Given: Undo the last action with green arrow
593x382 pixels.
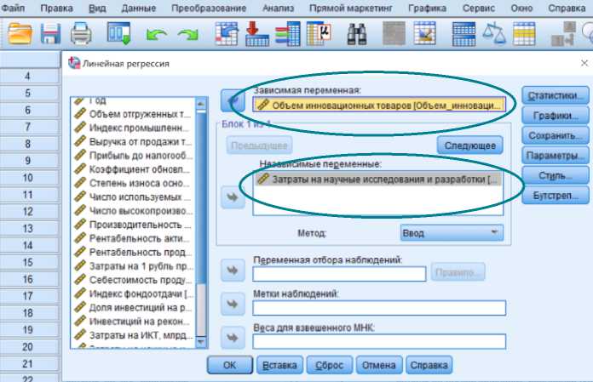Looking at the screenshot, I should click(x=157, y=35).
